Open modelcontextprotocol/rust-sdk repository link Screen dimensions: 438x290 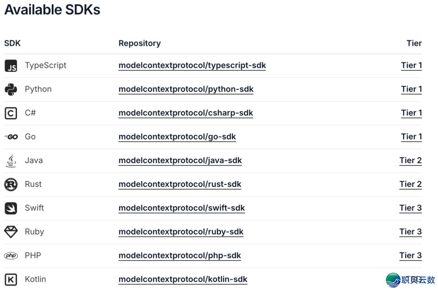coord(180,185)
